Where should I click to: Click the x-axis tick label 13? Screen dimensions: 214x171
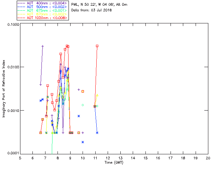(x=120, y=158)
